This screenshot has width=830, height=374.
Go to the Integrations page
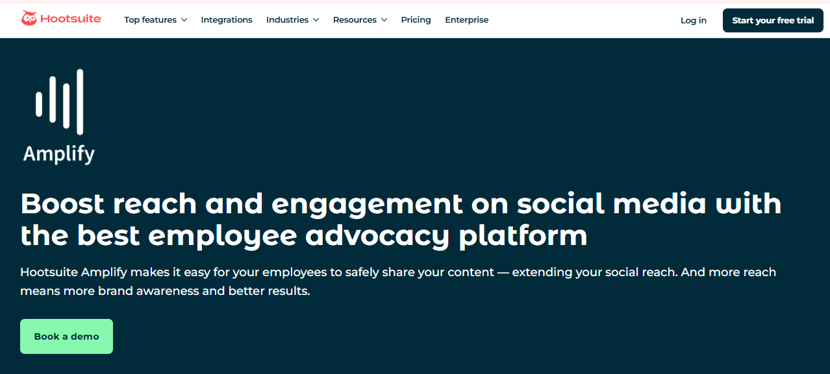(227, 20)
